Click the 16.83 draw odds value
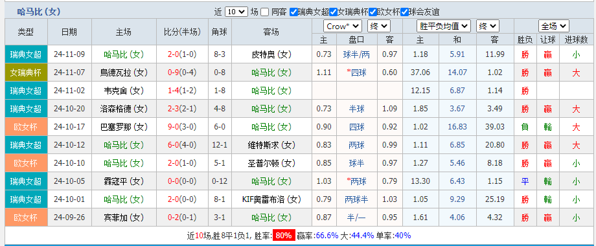 [x=457, y=127]
